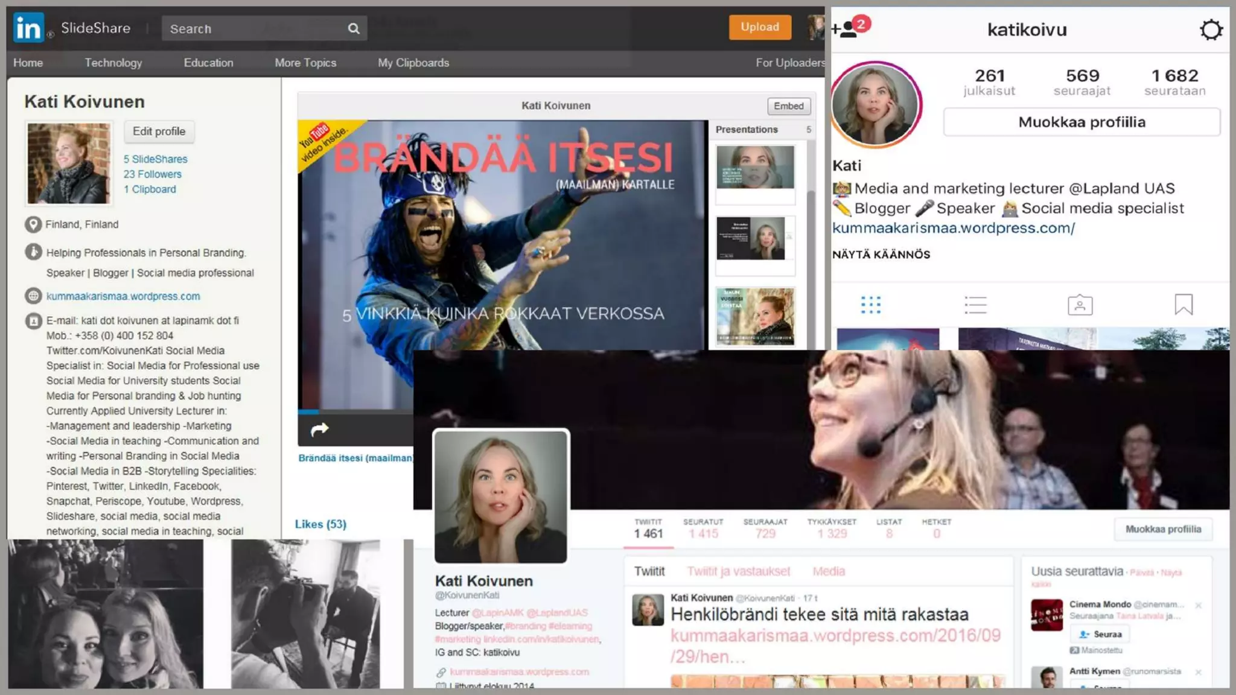Open tagged photos icon
The height and width of the screenshot is (695, 1236).
point(1080,305)
